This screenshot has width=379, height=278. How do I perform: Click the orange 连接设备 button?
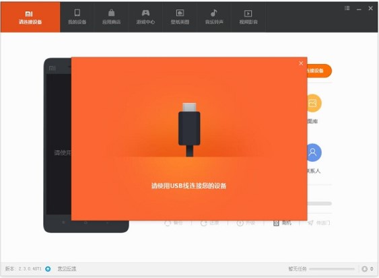[x=320, y=71]
